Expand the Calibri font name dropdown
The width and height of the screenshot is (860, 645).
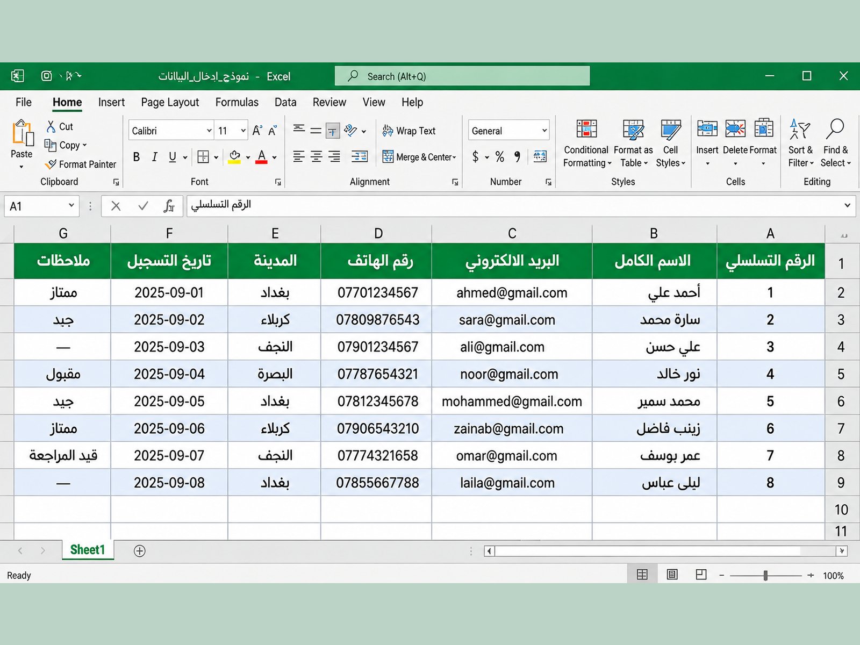(209, 131)
